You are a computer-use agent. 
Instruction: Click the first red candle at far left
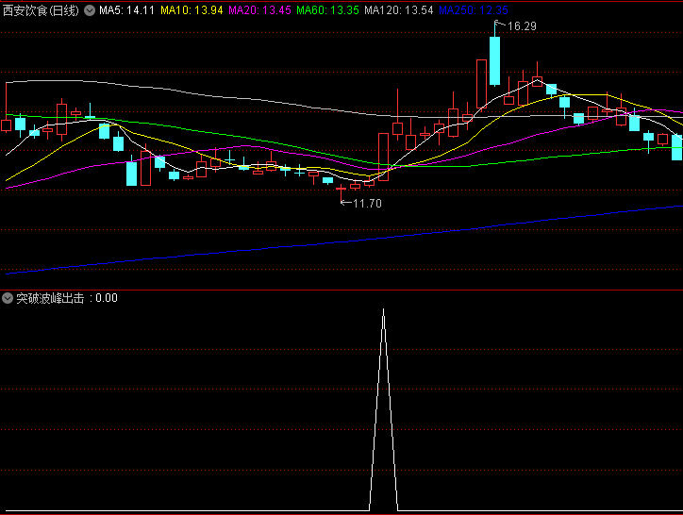(7, 125)
